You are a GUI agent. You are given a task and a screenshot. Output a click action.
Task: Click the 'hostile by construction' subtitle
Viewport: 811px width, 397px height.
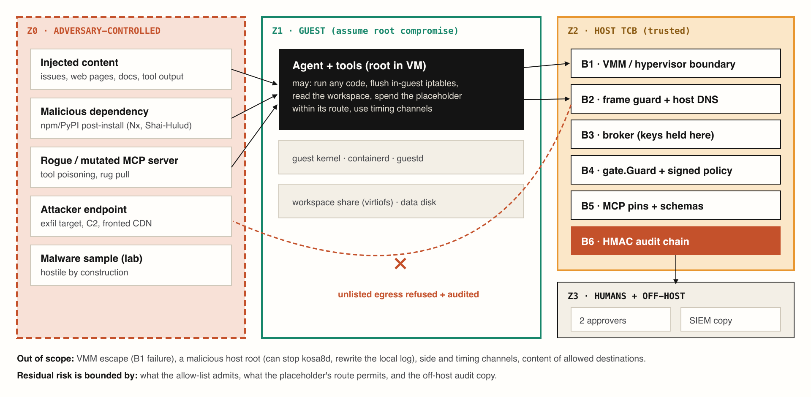point(84,272)
